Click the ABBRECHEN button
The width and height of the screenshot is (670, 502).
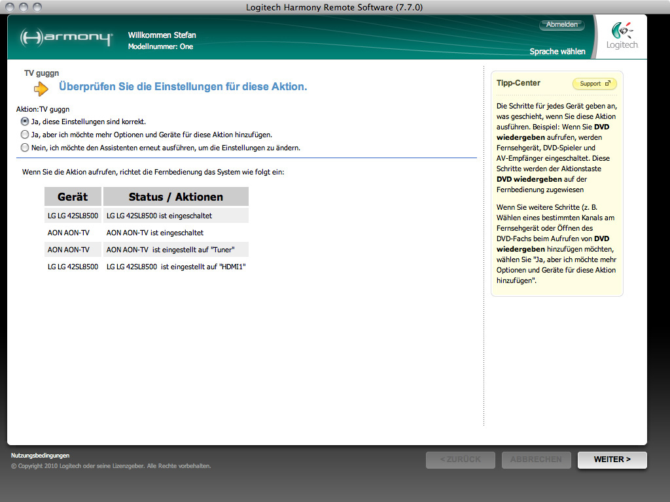(536, 460)
